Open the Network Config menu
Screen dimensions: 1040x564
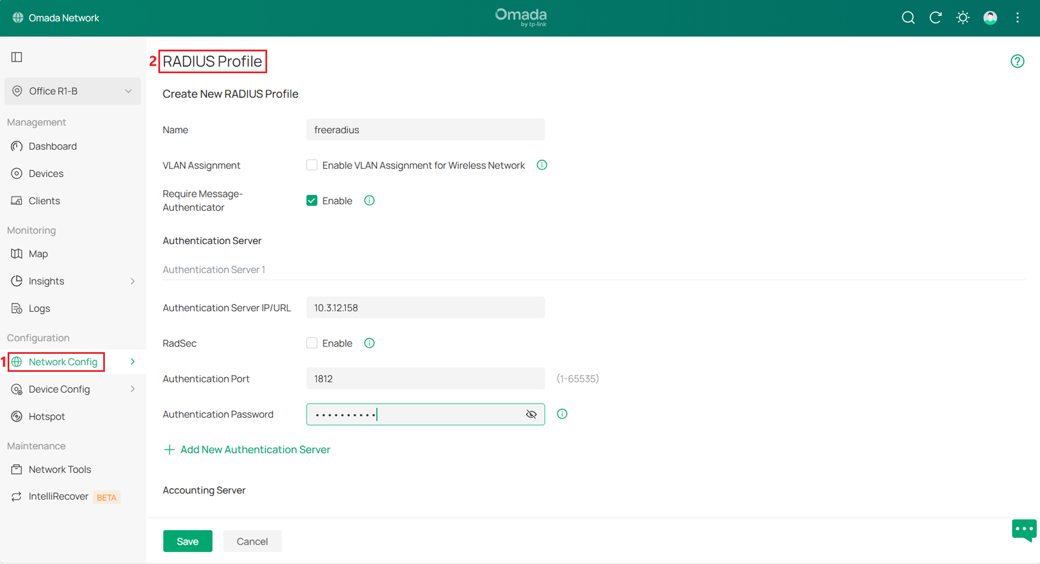point(63,362)
